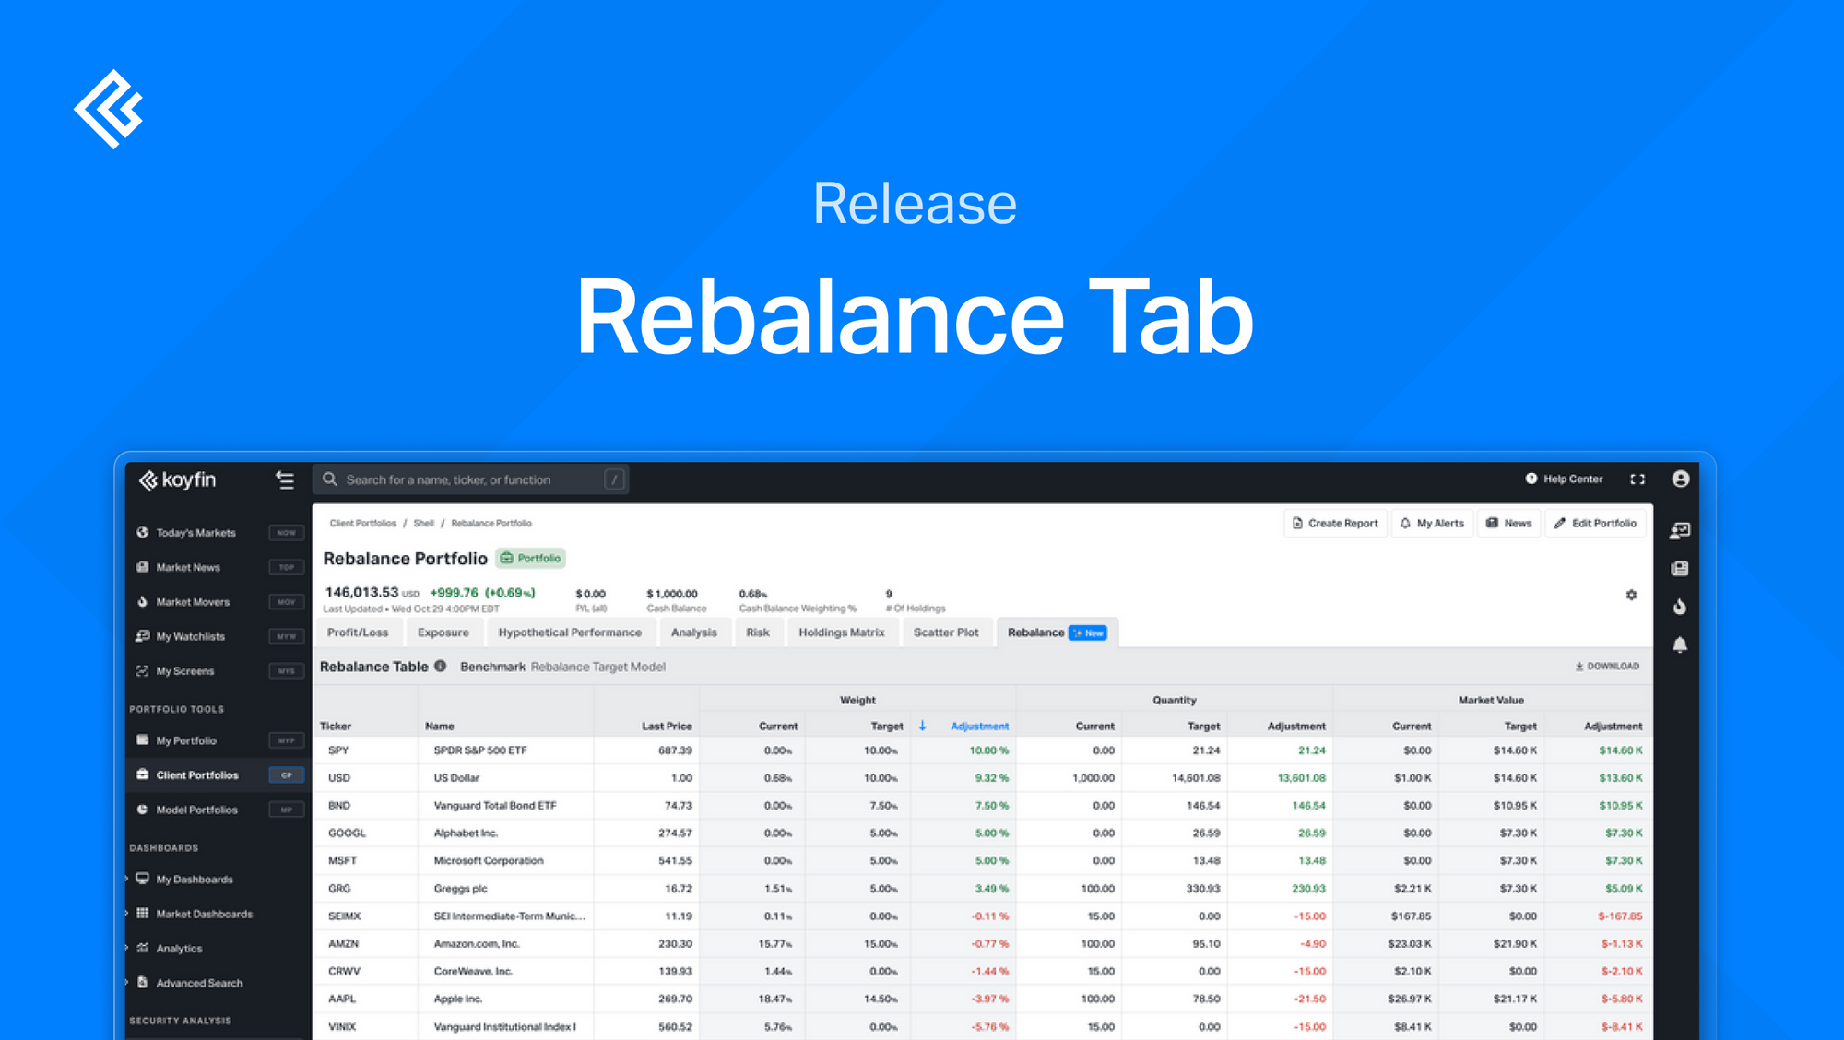Click the Create Report button
The height and width of the screenshot is (1040, 1844).
(1335, 523)
